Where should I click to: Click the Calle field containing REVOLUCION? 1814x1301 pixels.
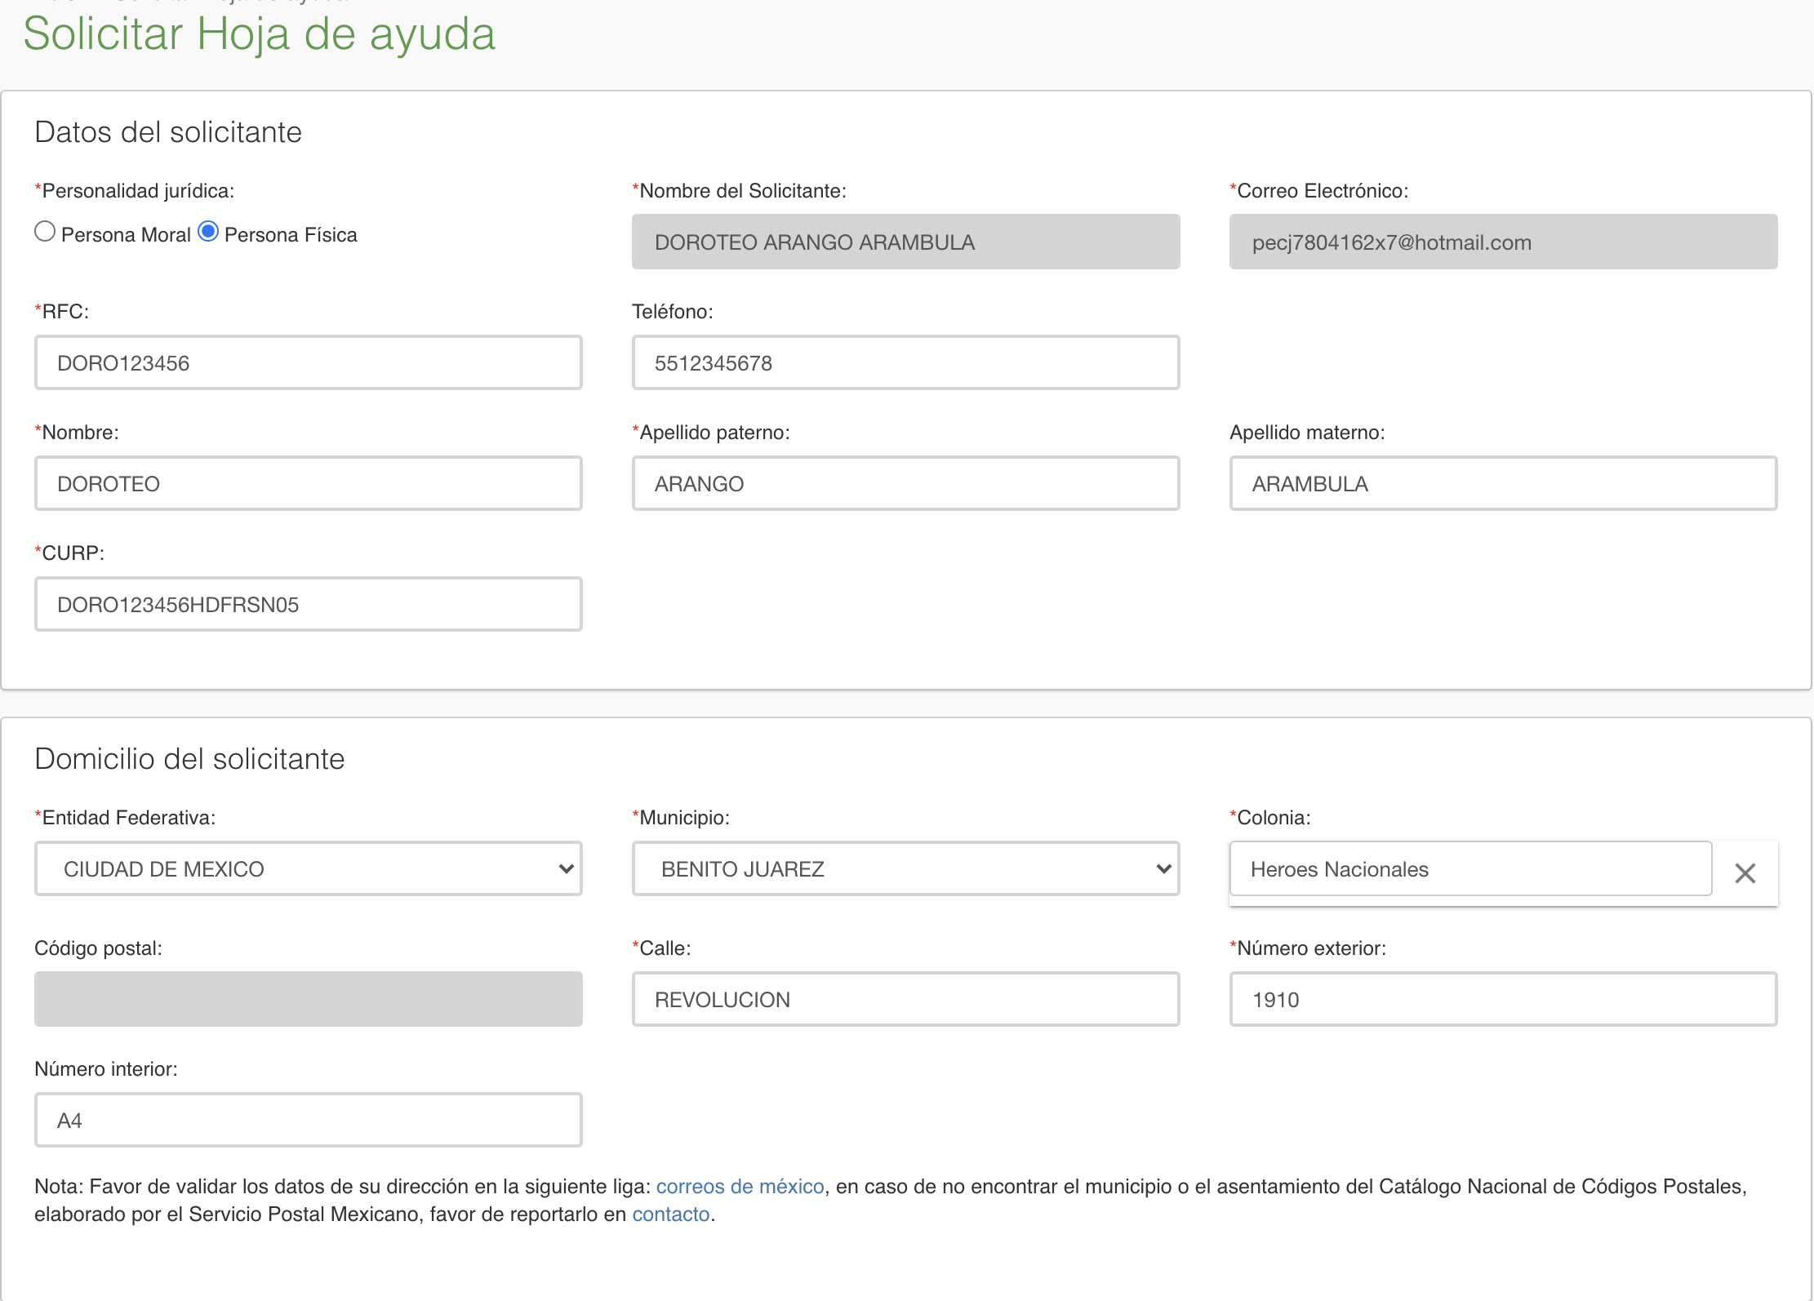[906, 999]
